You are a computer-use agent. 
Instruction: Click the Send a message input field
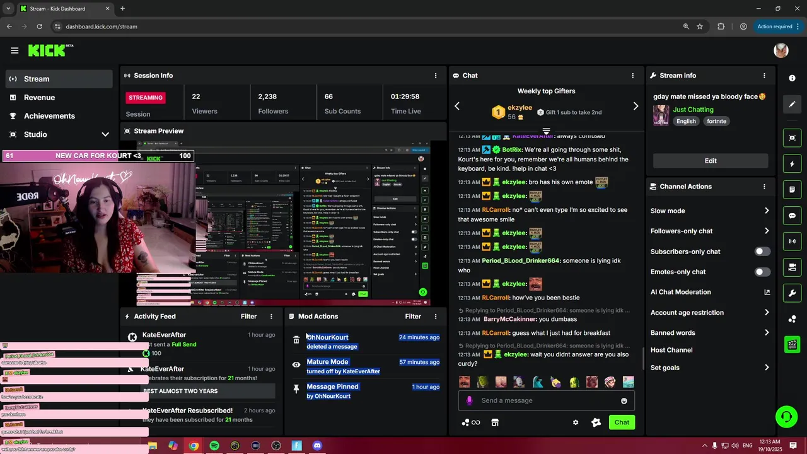[546, 400]
